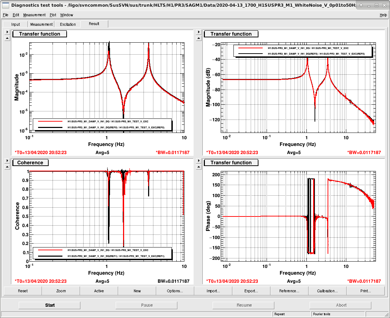
Task: Switch to the Excitation tab
Action: pyautogui.click(x=68, y=24)
